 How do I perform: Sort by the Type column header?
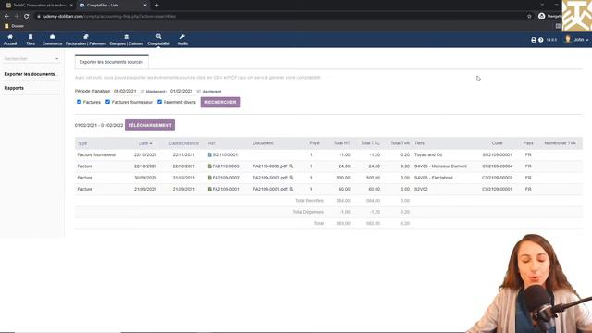pyautogui.click(x=82, y=143)
